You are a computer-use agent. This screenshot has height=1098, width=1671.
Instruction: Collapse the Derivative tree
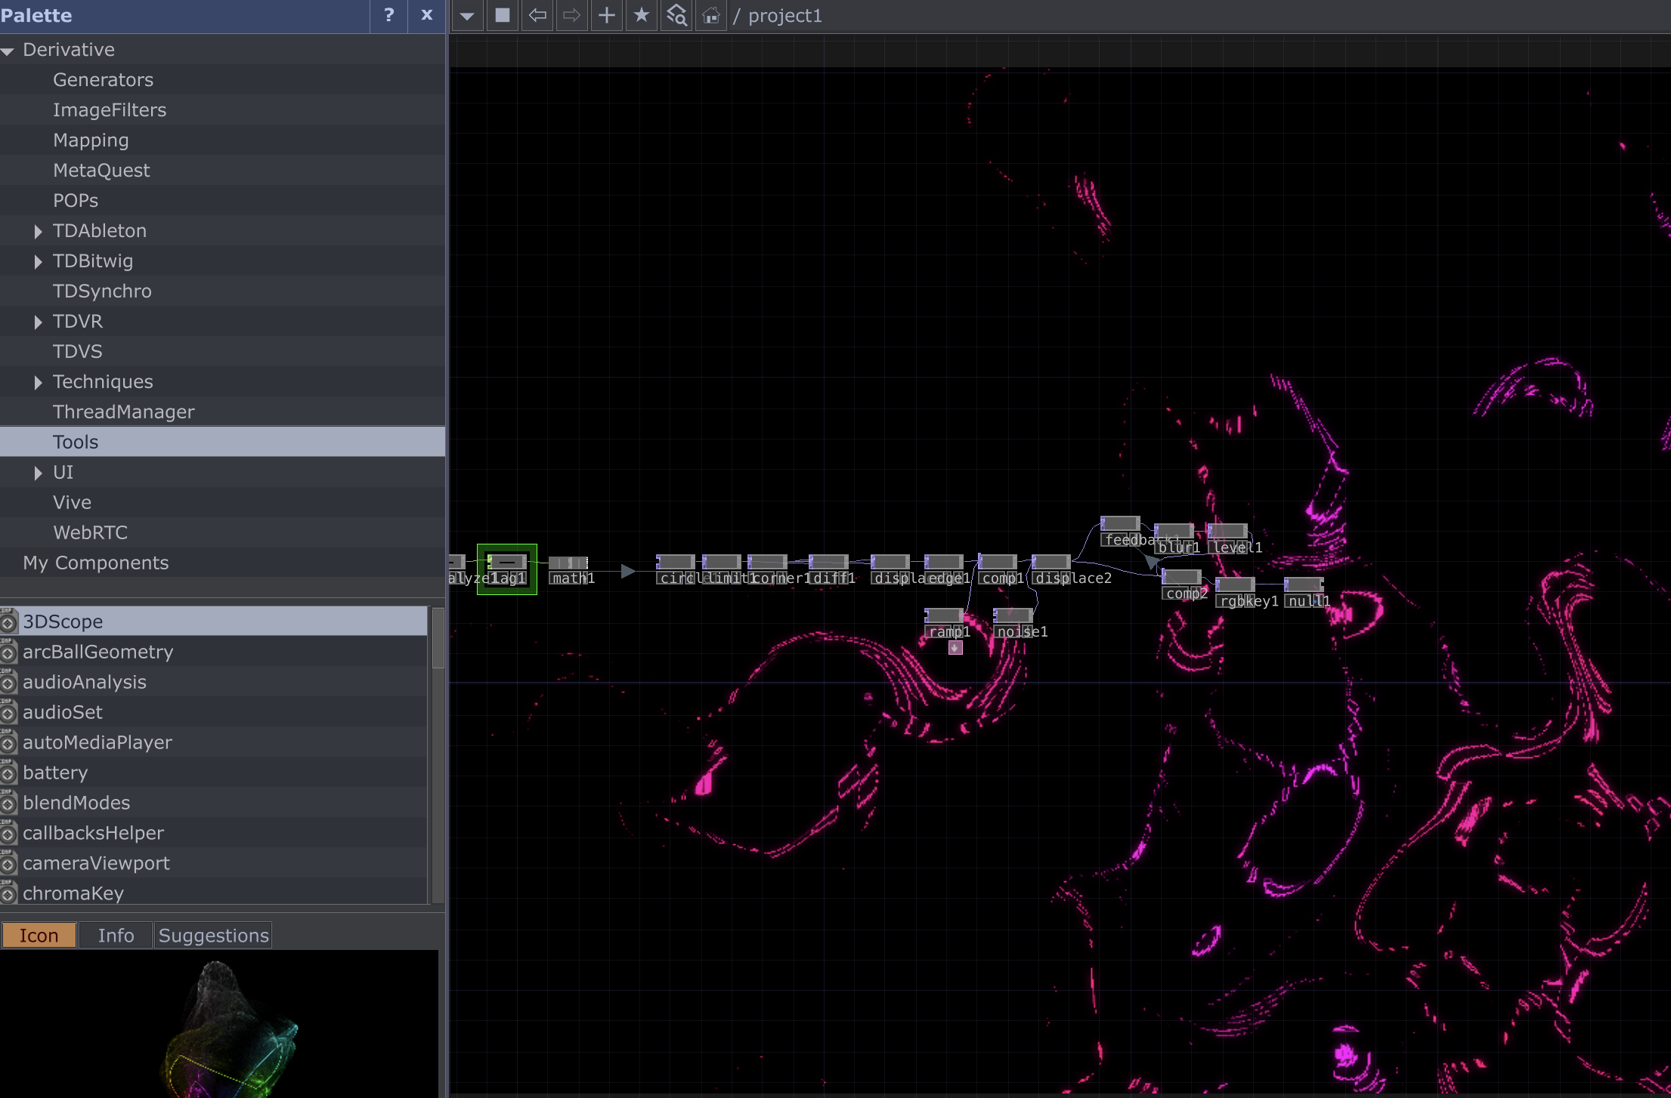[x=8, y=51]
